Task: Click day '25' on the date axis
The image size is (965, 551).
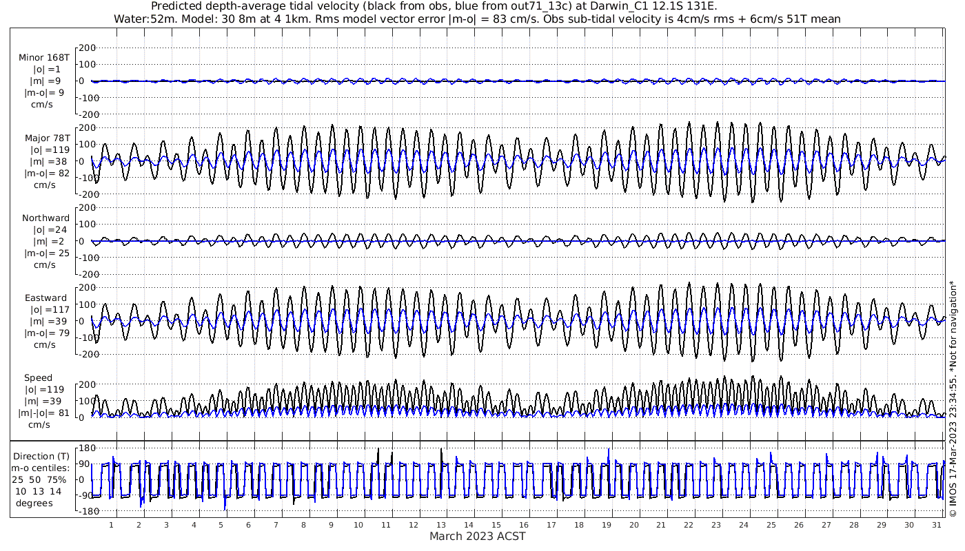Action: 771,525
